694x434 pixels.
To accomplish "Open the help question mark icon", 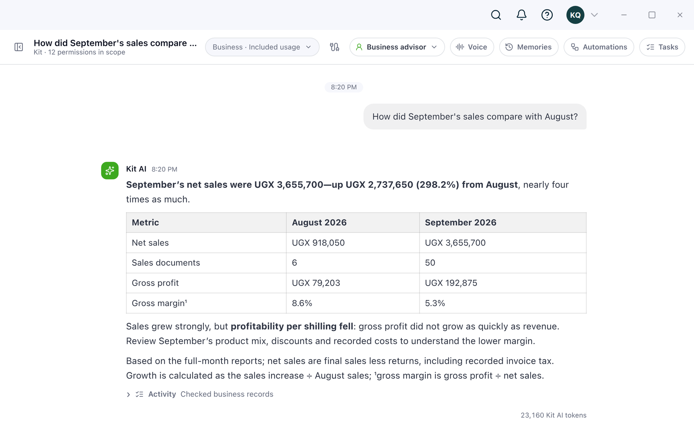I will (x=547, y=15).
